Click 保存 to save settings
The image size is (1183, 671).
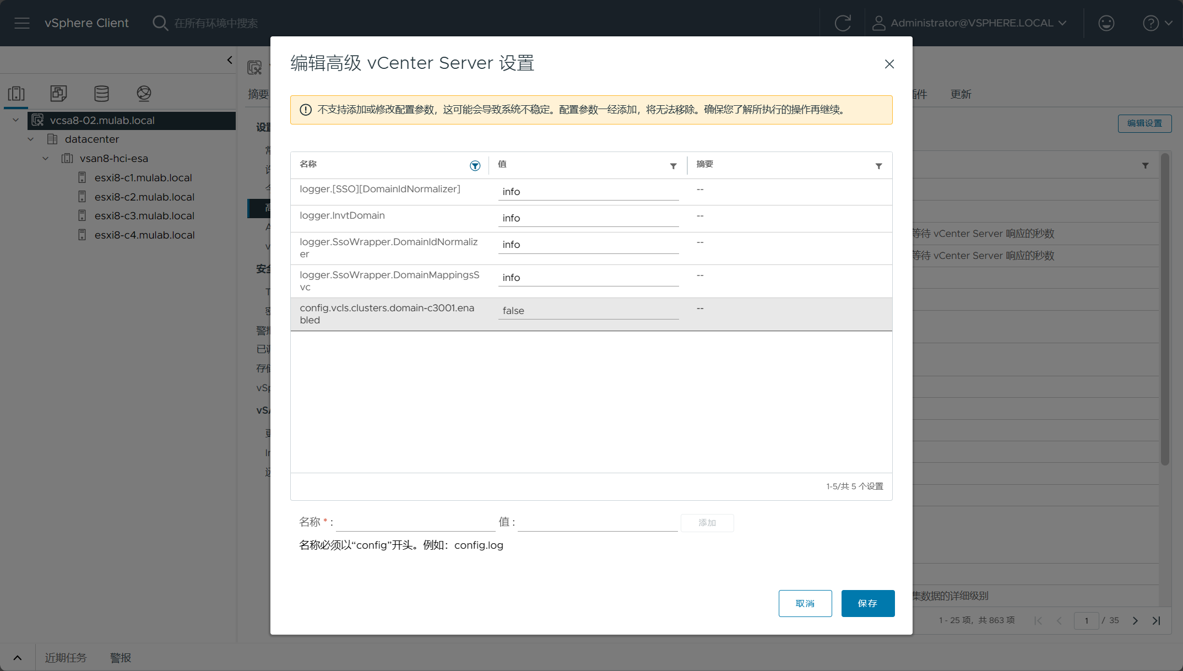click(868, 604)
